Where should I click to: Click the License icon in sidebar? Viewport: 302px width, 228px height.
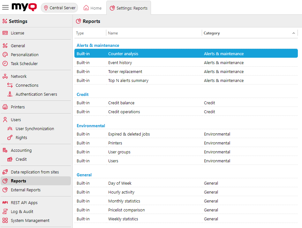[5, 33]
